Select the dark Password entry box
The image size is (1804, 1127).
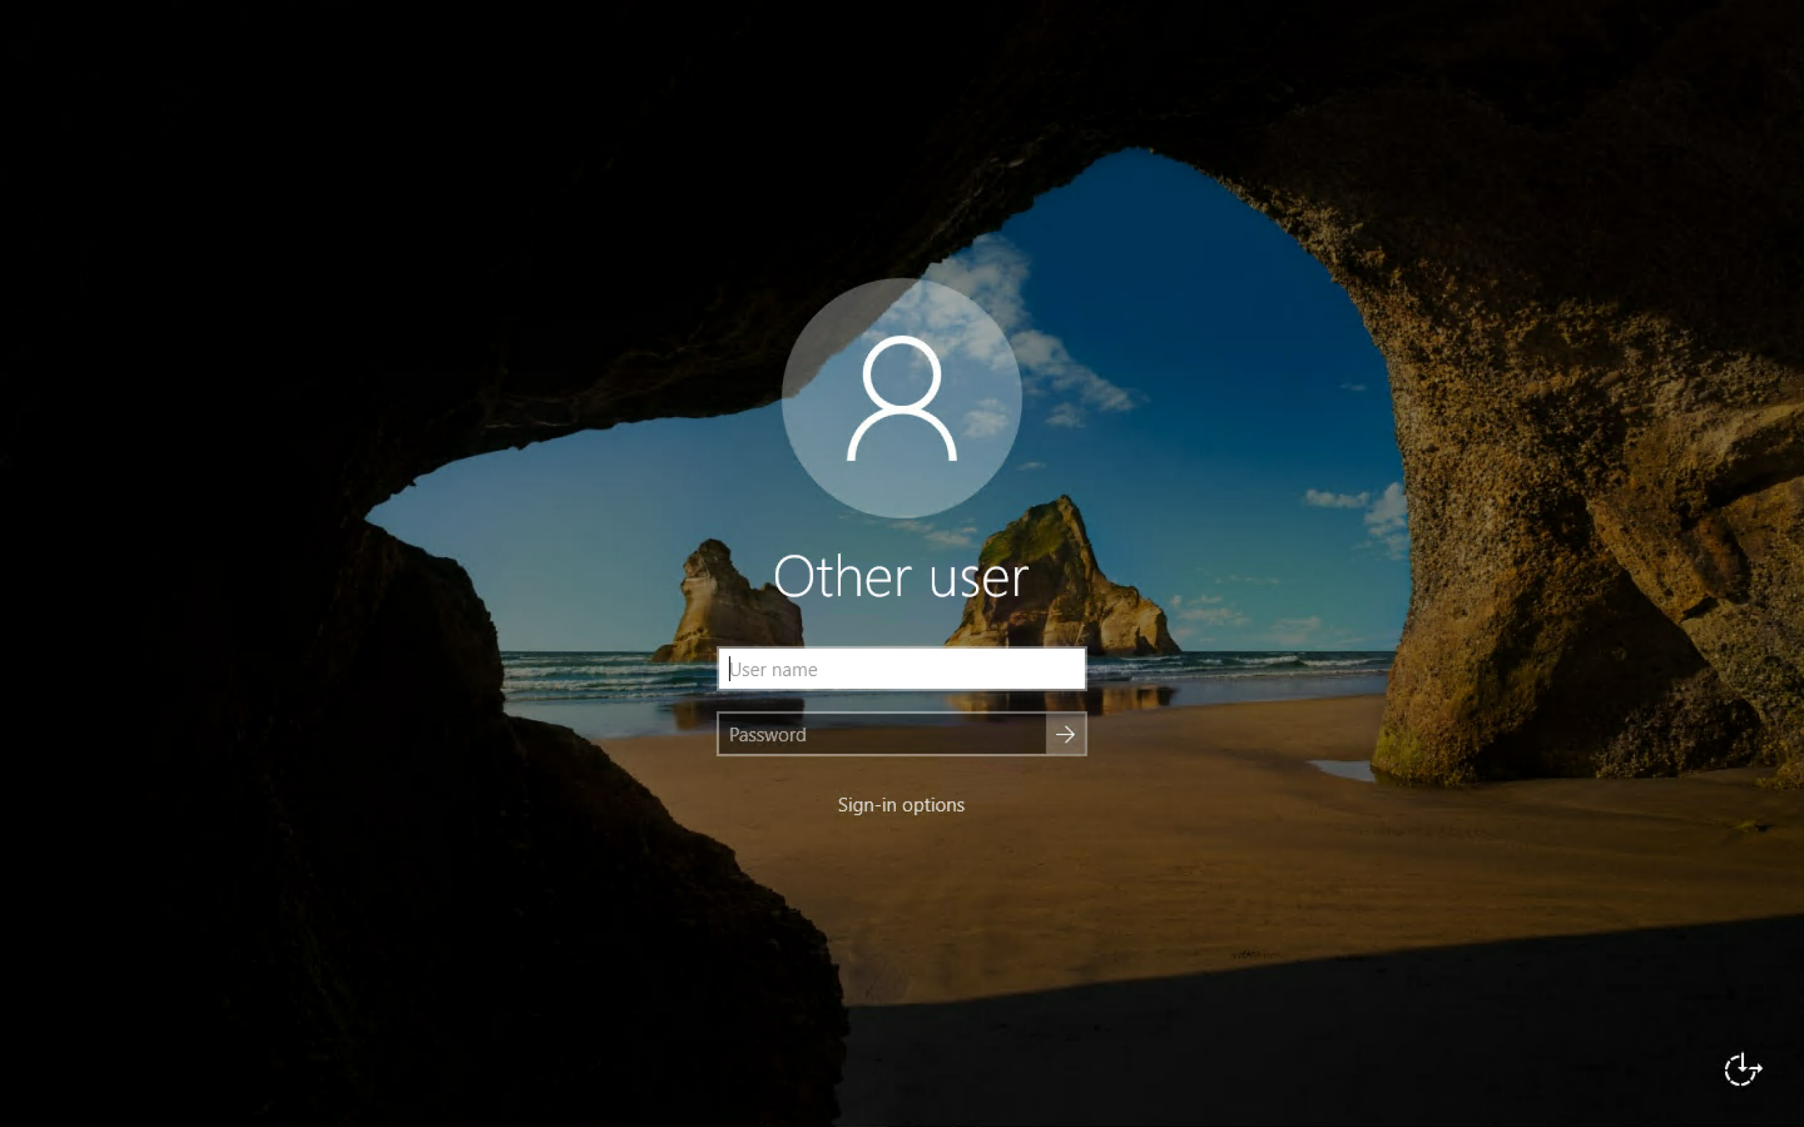[x=881, y=735]
